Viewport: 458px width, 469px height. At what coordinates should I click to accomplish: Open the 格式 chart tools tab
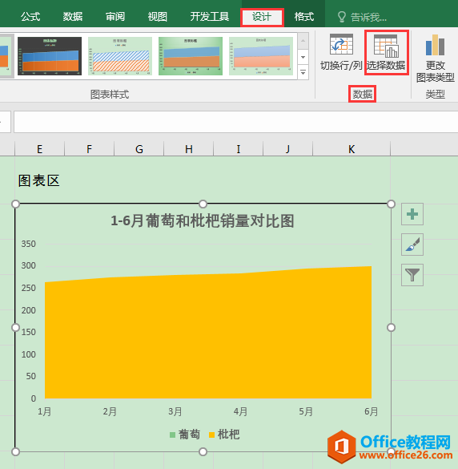pos(303,17)
